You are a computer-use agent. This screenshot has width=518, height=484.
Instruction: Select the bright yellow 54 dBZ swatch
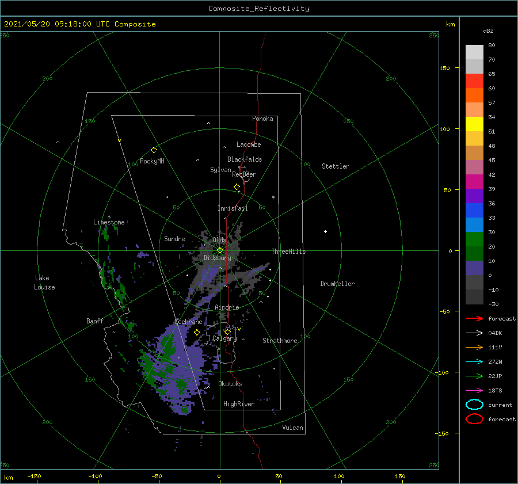474,124
